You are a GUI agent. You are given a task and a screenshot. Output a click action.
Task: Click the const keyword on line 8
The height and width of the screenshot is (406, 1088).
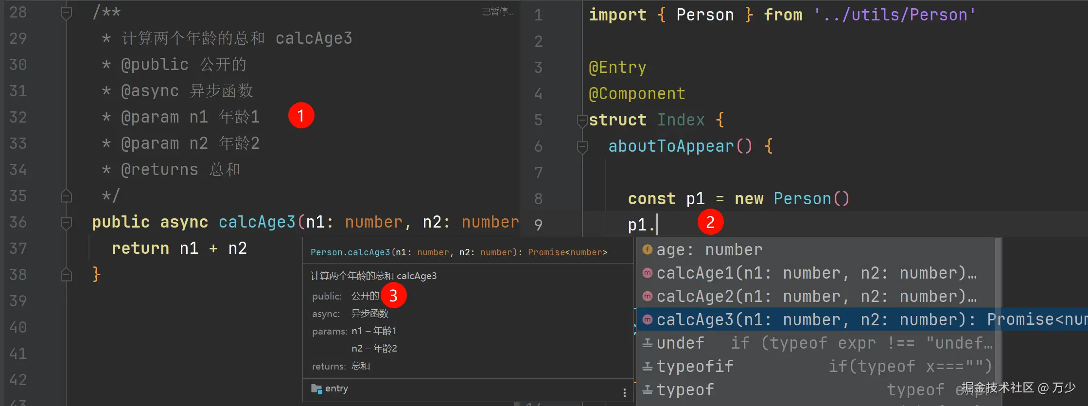[651, 198]
